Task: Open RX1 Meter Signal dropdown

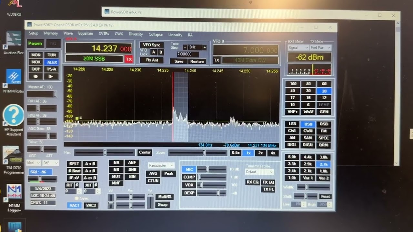Action: click(298, 48)
